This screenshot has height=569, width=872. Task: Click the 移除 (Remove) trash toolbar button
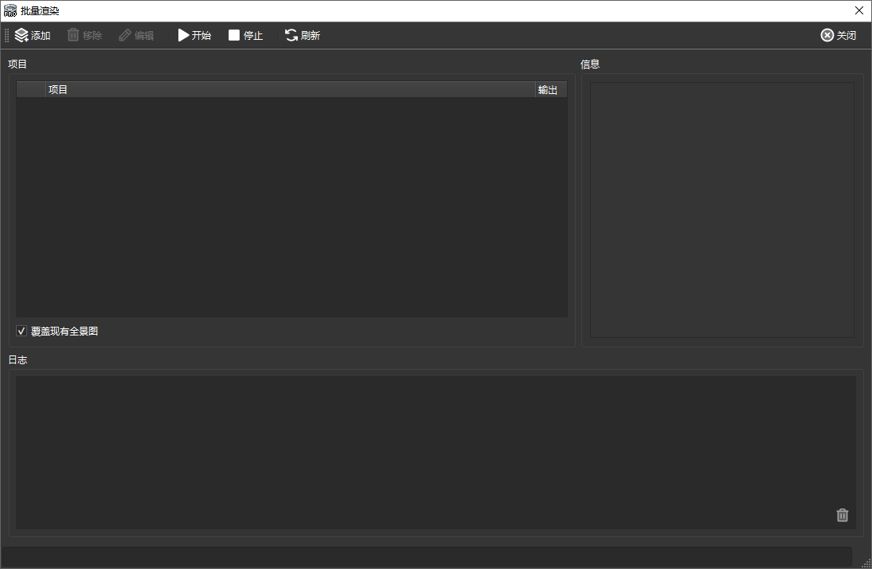(x=84, y=36)
